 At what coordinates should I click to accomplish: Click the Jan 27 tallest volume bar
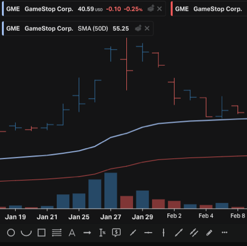110,191
